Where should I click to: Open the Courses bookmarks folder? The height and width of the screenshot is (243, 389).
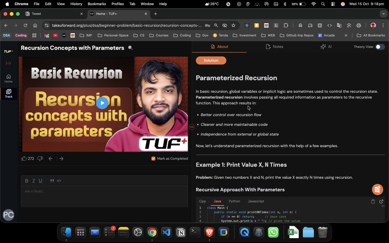(158, 35)
